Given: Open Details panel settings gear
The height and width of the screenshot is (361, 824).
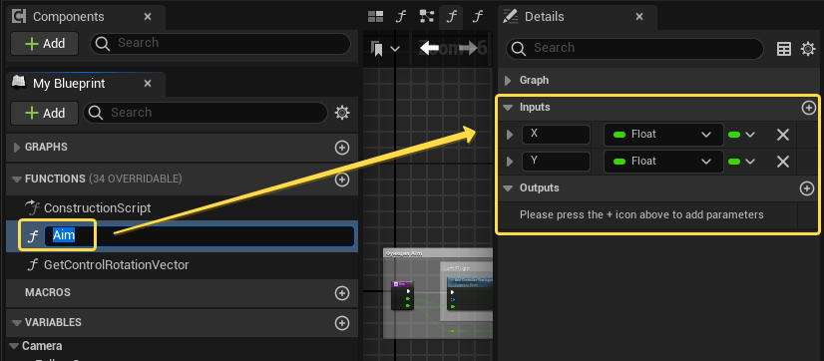Looking at the screenshot, I should click(808, 49).
